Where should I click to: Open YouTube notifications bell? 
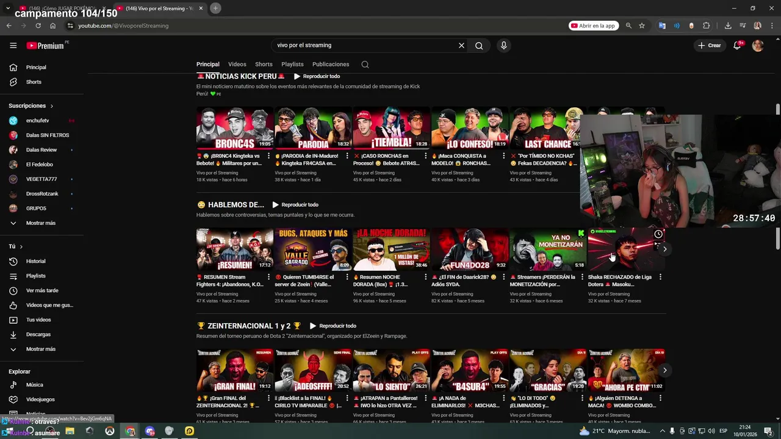737,45
